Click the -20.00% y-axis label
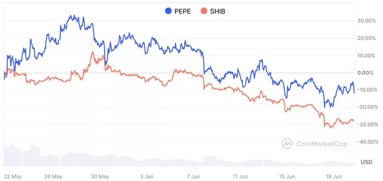The width and height of the screenshot is (383, 181). pos(366,107)
